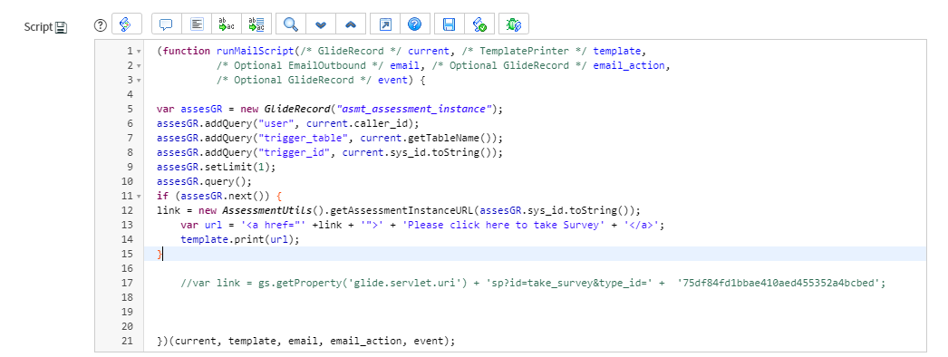Click 'runMailScript' function name
The width and height of the screenshot is (948, 357).
(255, 52)
